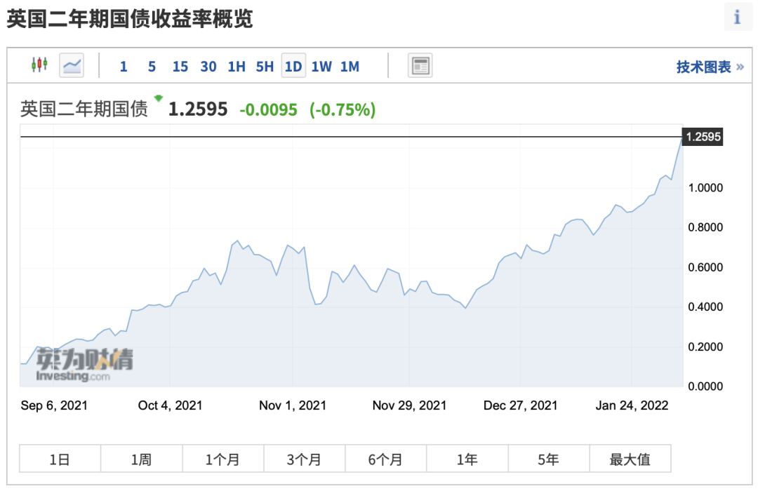This screenshot has width=758, height=491.
Task: Open the news panel icon in toolbar
Action: pos(420,66)
